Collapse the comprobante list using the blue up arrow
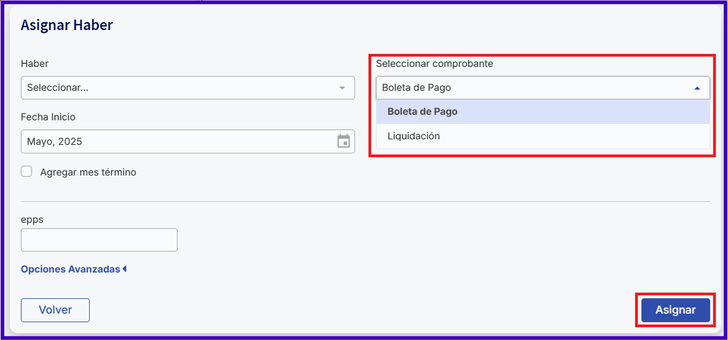The height and width of the screenshot is (340, 728). [x=697, y=88]
